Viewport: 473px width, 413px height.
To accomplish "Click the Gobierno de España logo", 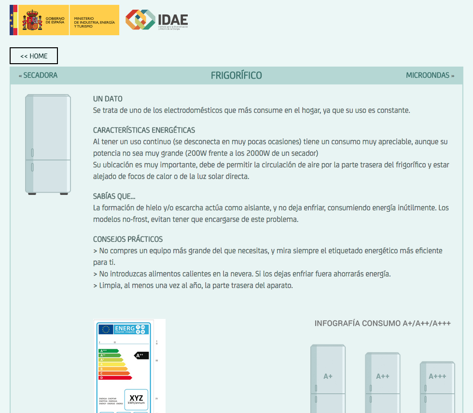I will 39,20.
